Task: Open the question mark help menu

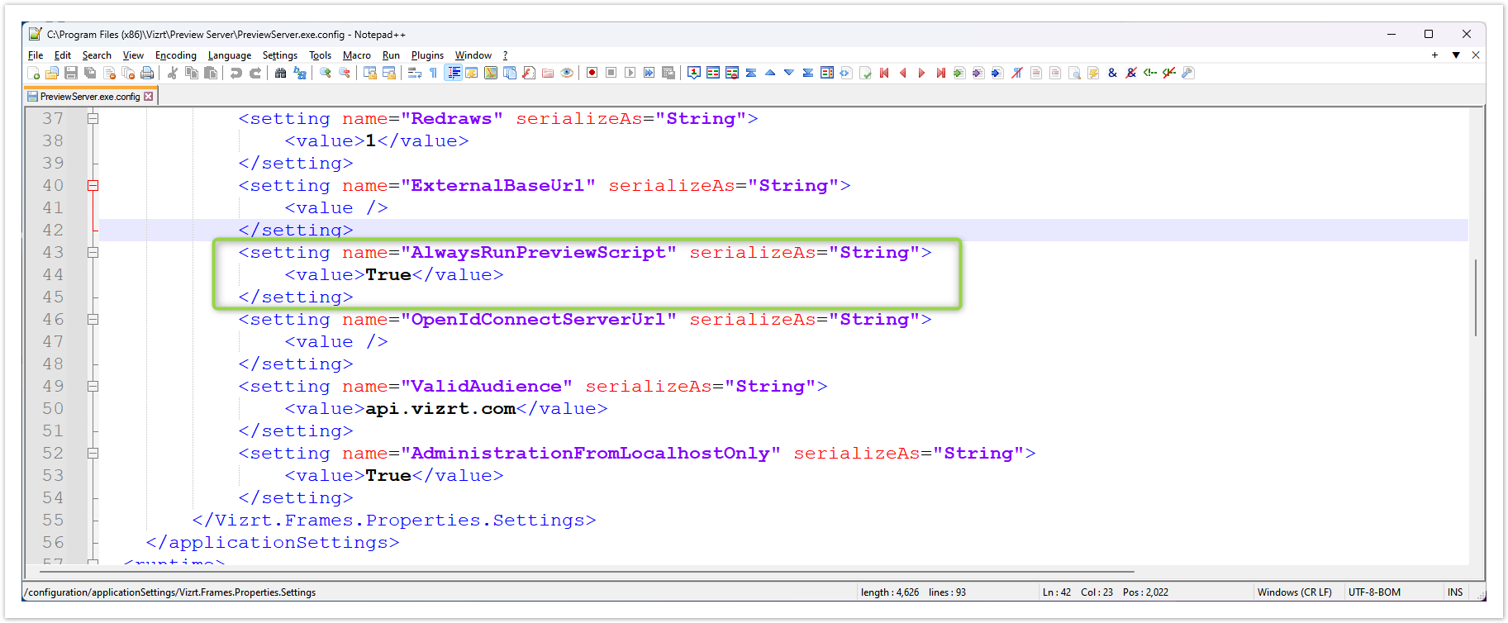Action: click(x=505, y=55)
